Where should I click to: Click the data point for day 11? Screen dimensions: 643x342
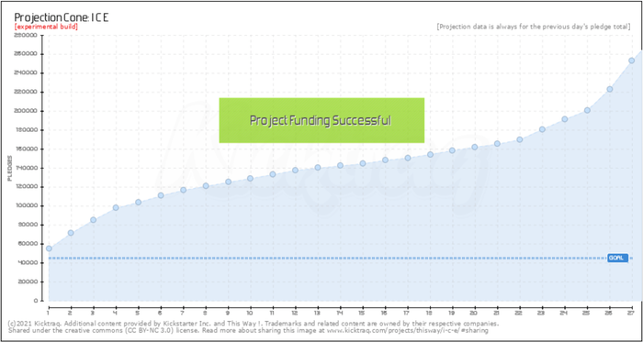tap(273, 174)
